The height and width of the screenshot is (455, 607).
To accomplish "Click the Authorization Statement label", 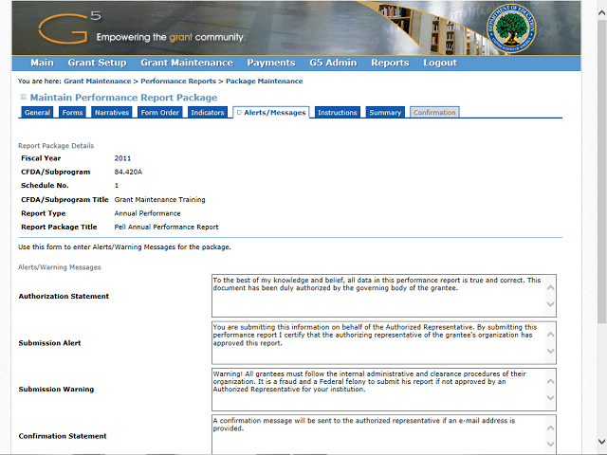I will point(64,297).
